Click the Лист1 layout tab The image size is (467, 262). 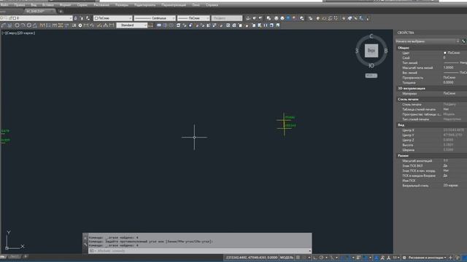point(14,257)
